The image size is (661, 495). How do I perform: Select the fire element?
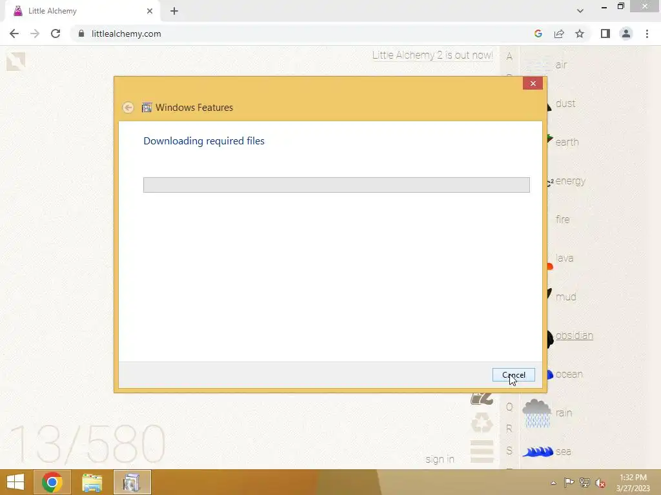(x=562, y=219)
